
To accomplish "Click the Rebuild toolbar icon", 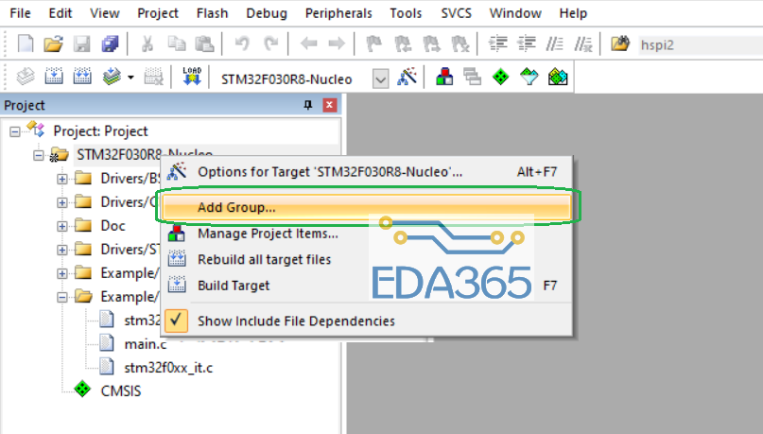I will [x=81, y=77].
